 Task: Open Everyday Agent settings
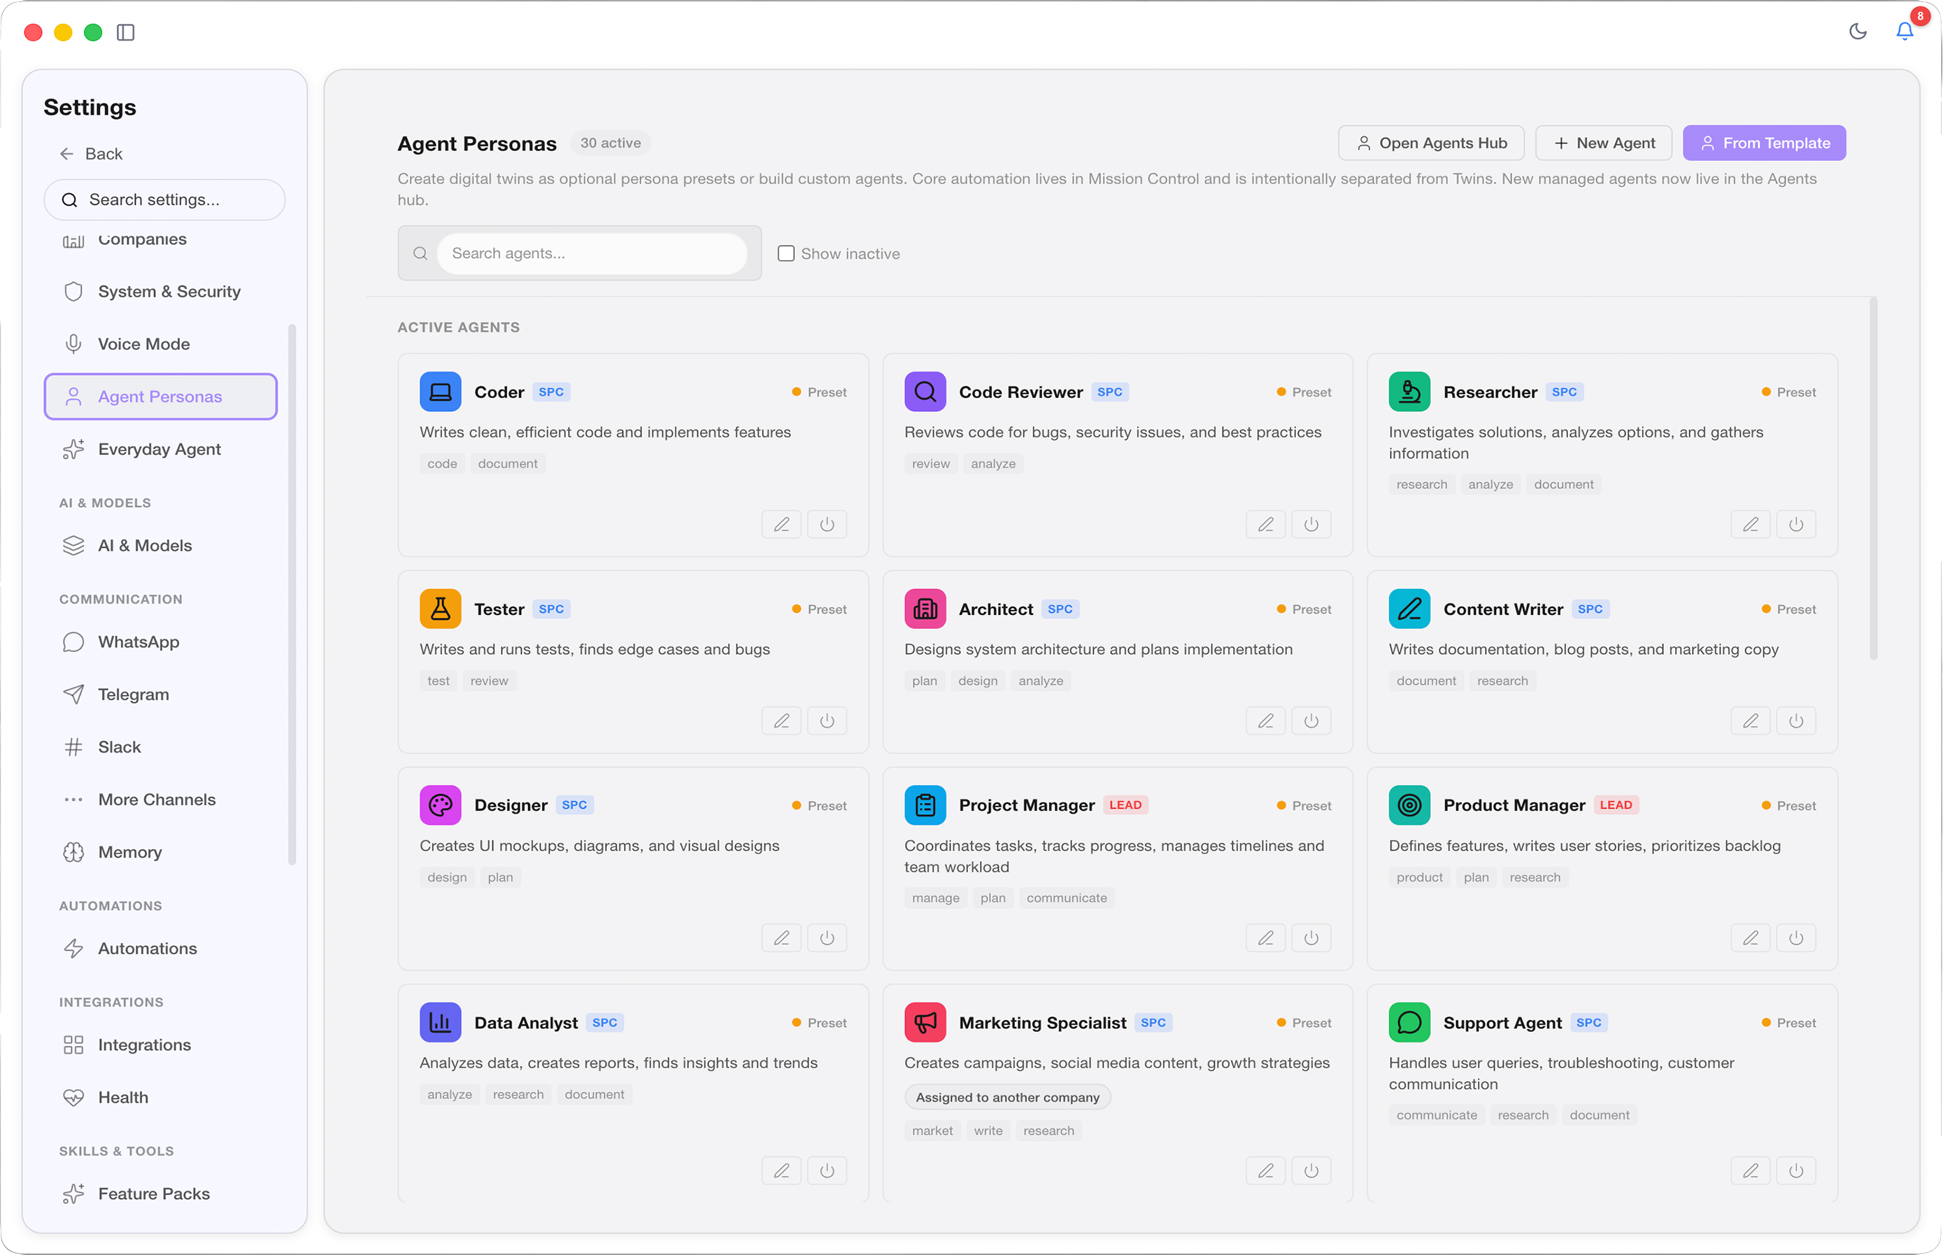coord(160,449)
